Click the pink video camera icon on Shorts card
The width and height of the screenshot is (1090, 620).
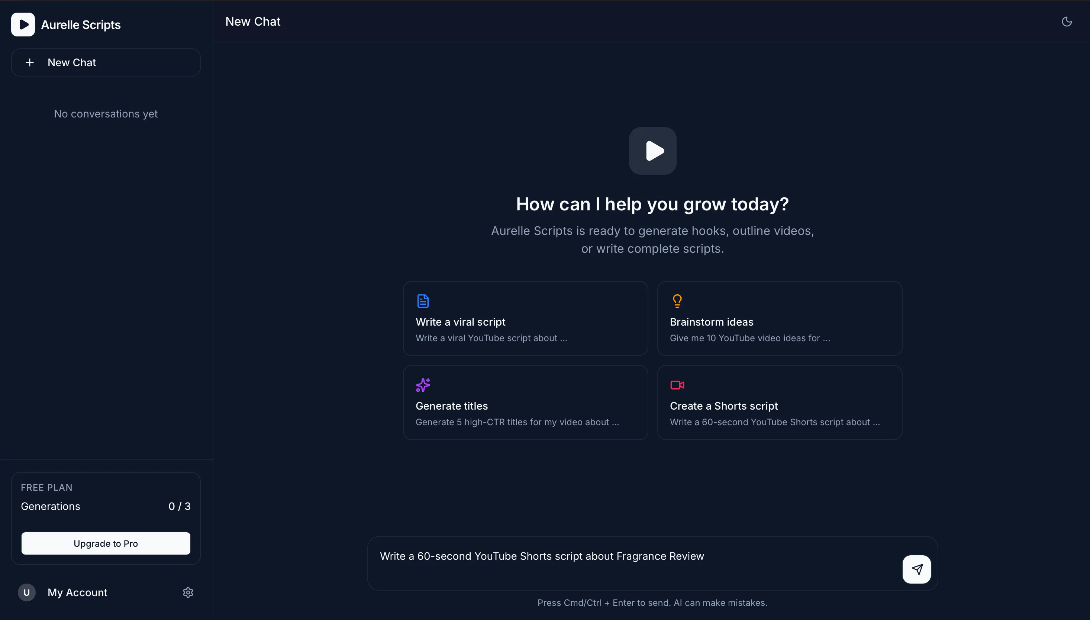(677, 385)
